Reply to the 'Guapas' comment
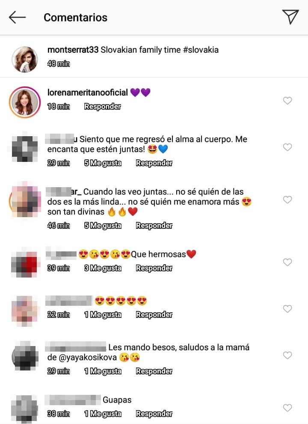This screenshot has width=308, height=424. pos(154,414)
